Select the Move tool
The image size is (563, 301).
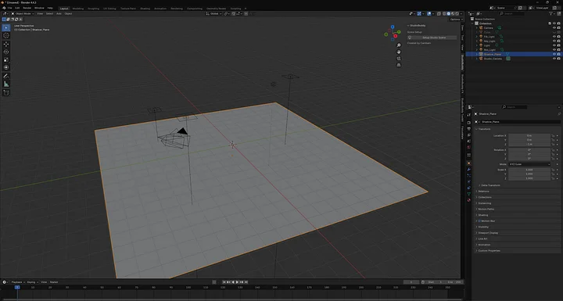tap(6, 45)
